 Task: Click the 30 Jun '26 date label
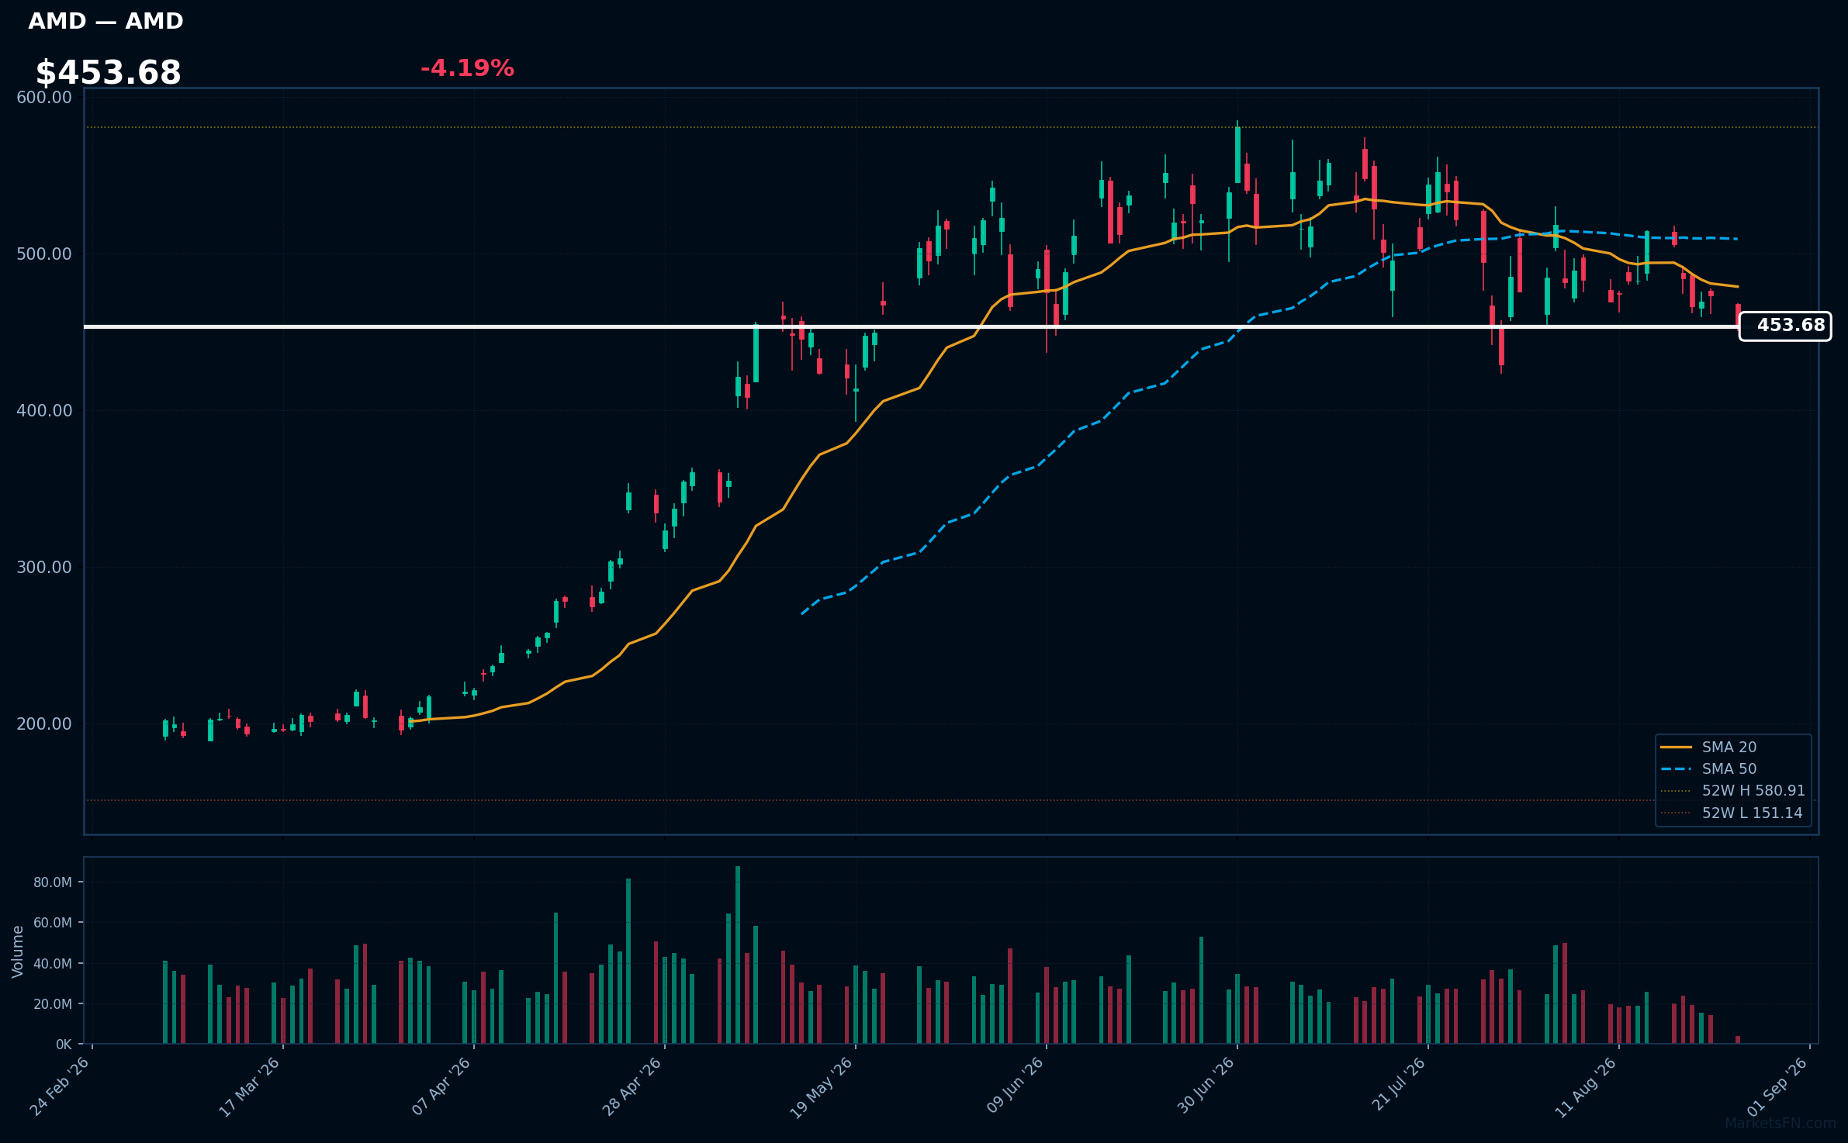tap(1205, 1086)
